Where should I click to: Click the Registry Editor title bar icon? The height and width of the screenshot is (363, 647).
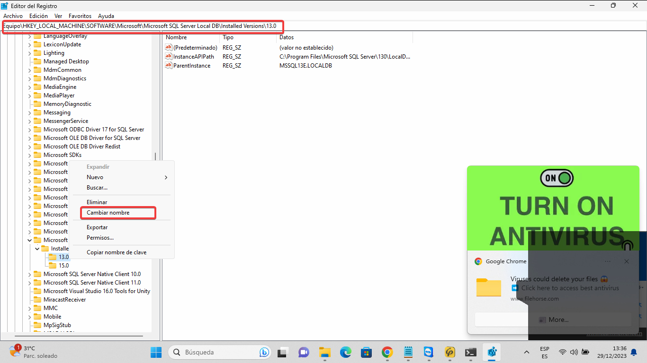coord(5,6)
